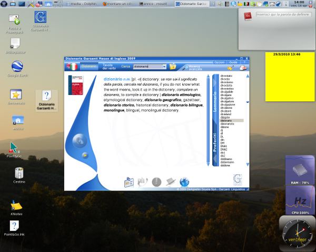Viewport: 316px width, 252px height.
Task: Click the red-white print icon in toolbar
Action: pyautogui.click(x=243, y=68)
